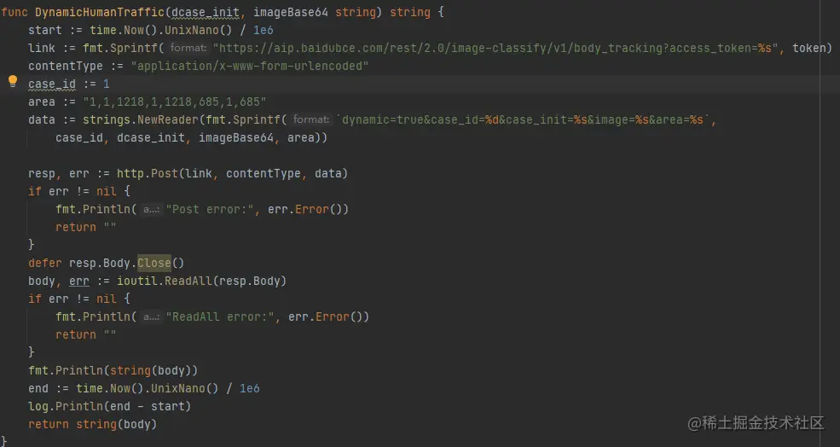Viewport: 840px width, 447px height.
Task: Click the area coordinates string value
Action: coord(175,102)
